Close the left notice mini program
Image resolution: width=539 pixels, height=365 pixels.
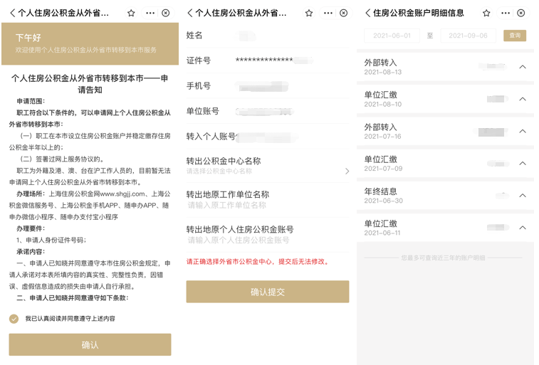tap(166, 13)
